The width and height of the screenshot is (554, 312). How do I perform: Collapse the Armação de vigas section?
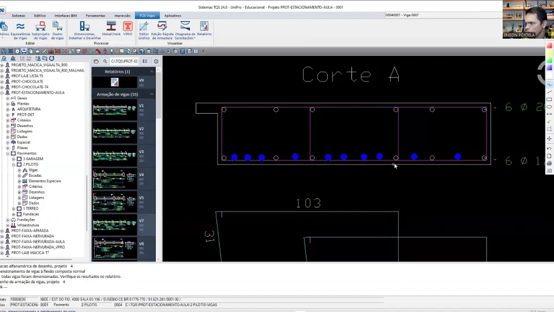tap(152, 94)
